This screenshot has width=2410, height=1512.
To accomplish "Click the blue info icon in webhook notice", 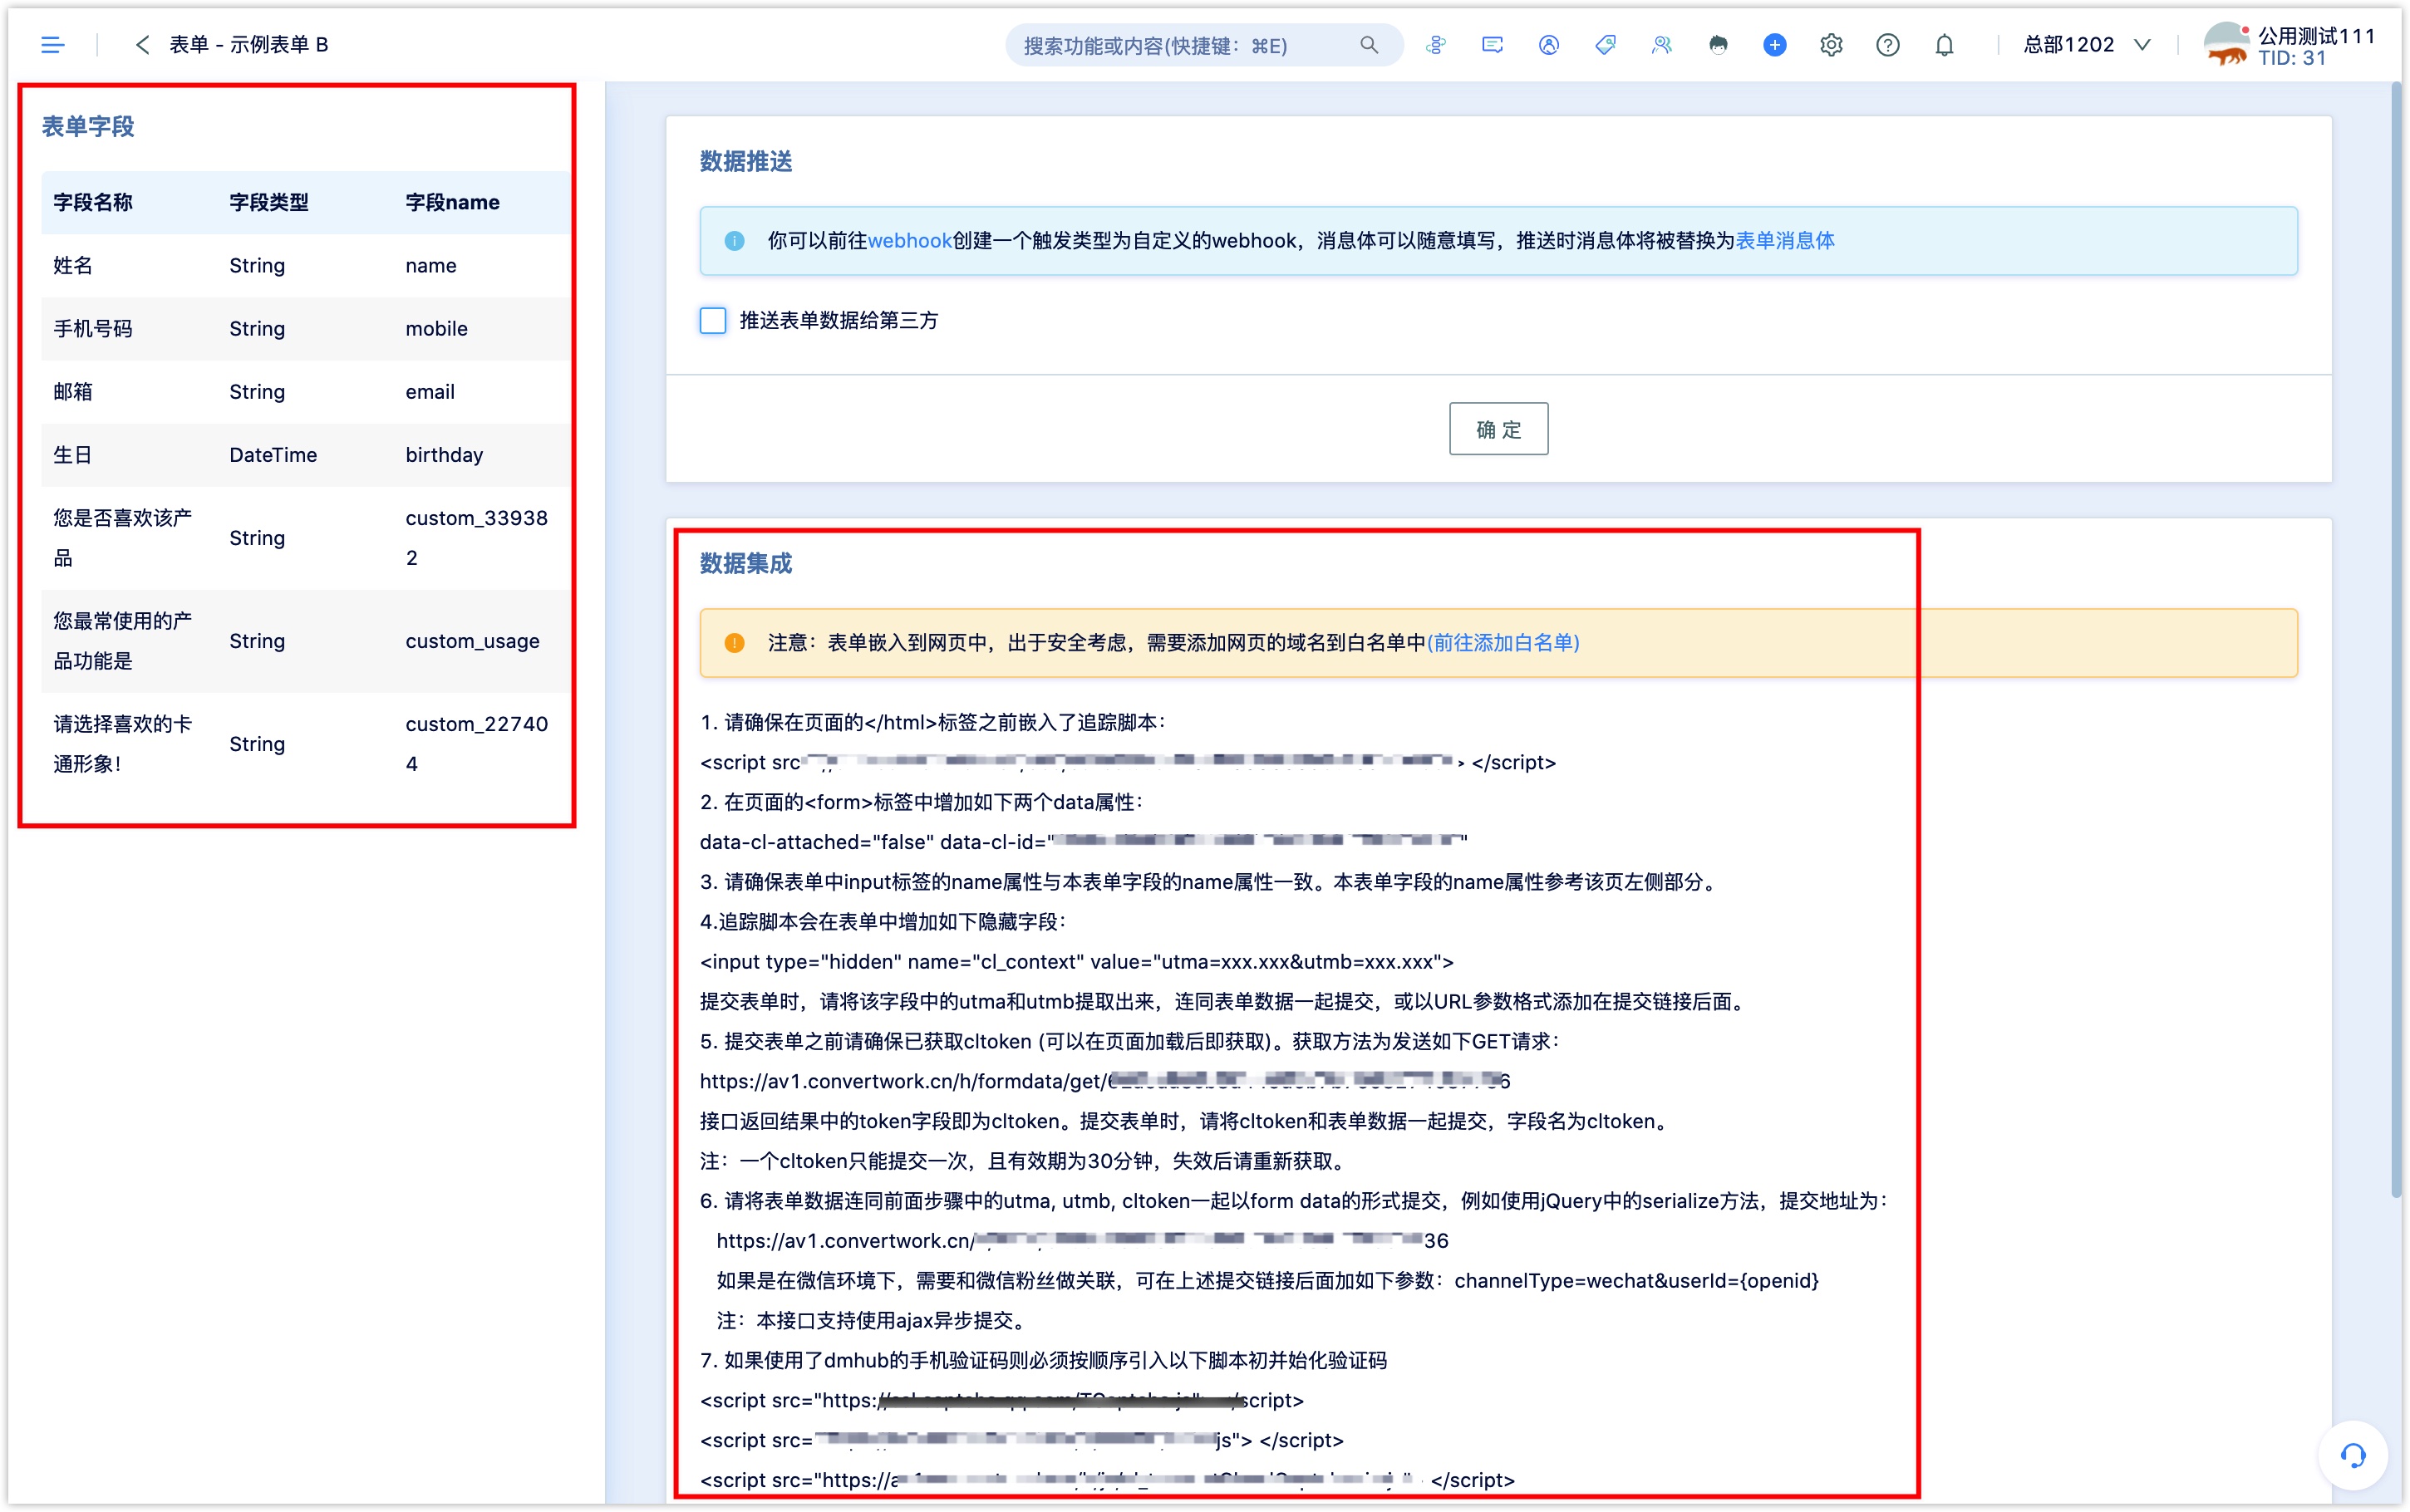I will [x=734, y=241].
